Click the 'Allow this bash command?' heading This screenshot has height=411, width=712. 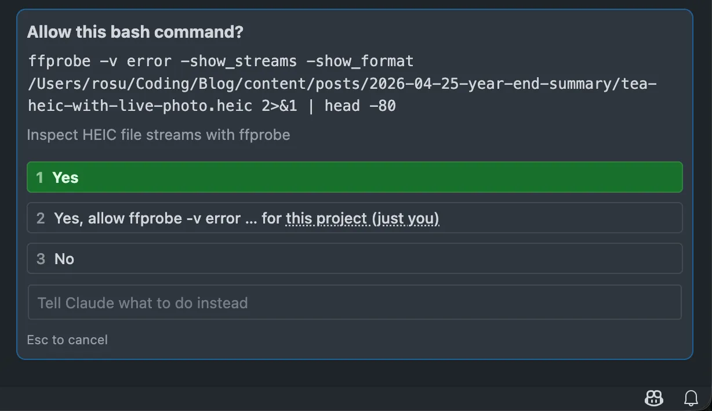coord(135,33)
